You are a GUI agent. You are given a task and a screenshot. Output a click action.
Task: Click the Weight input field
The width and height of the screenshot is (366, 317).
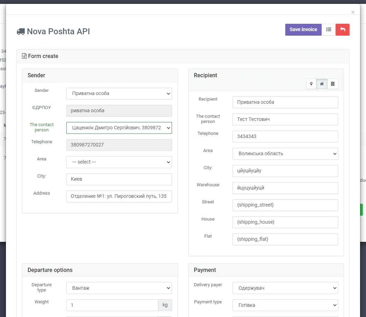[112, 305]
